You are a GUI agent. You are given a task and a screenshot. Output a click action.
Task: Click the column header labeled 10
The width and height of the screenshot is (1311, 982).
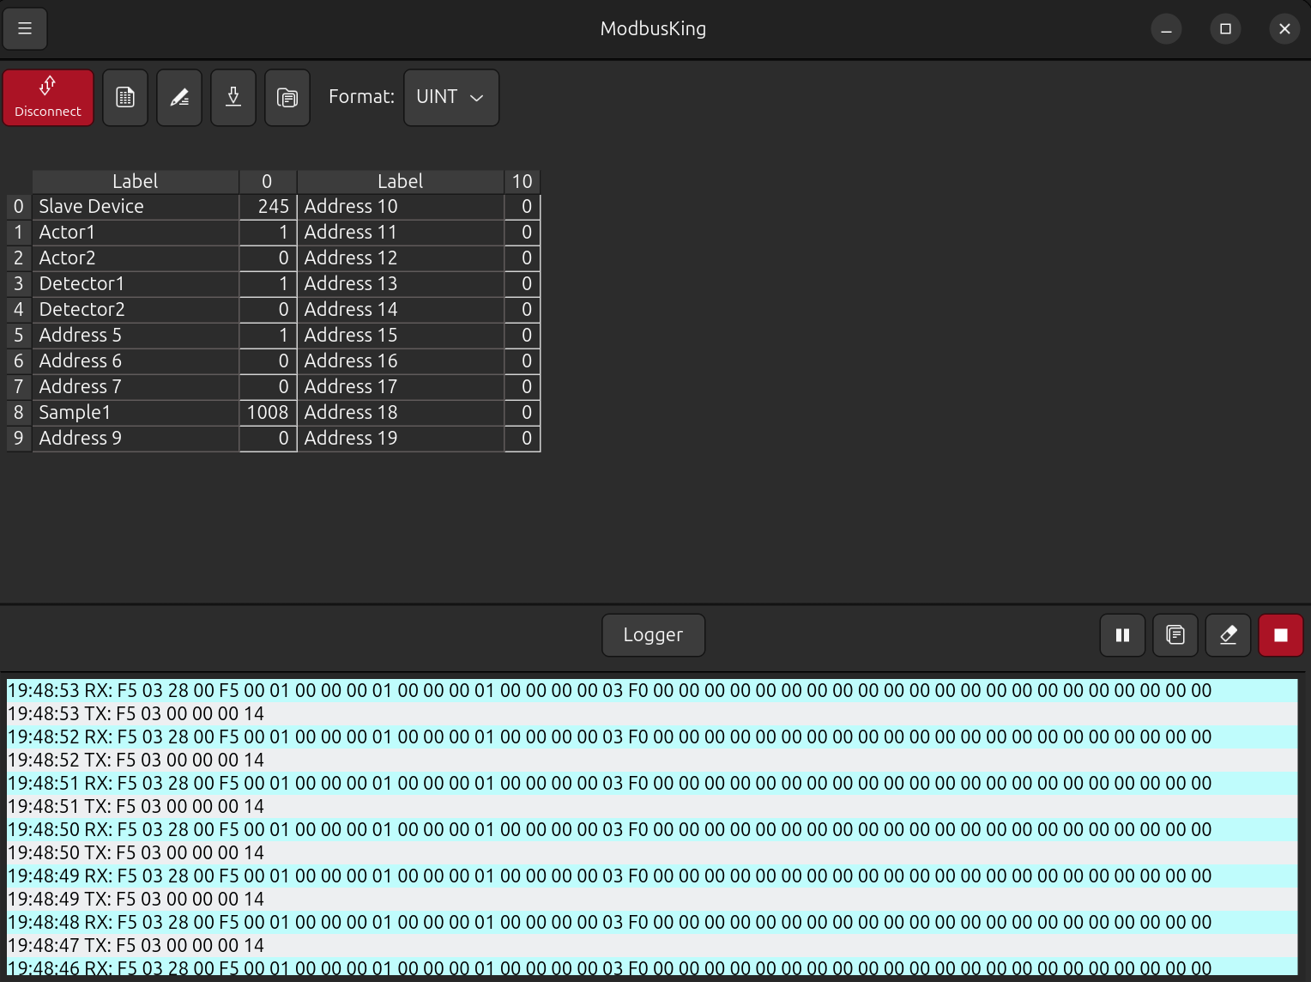click(522, 181)
